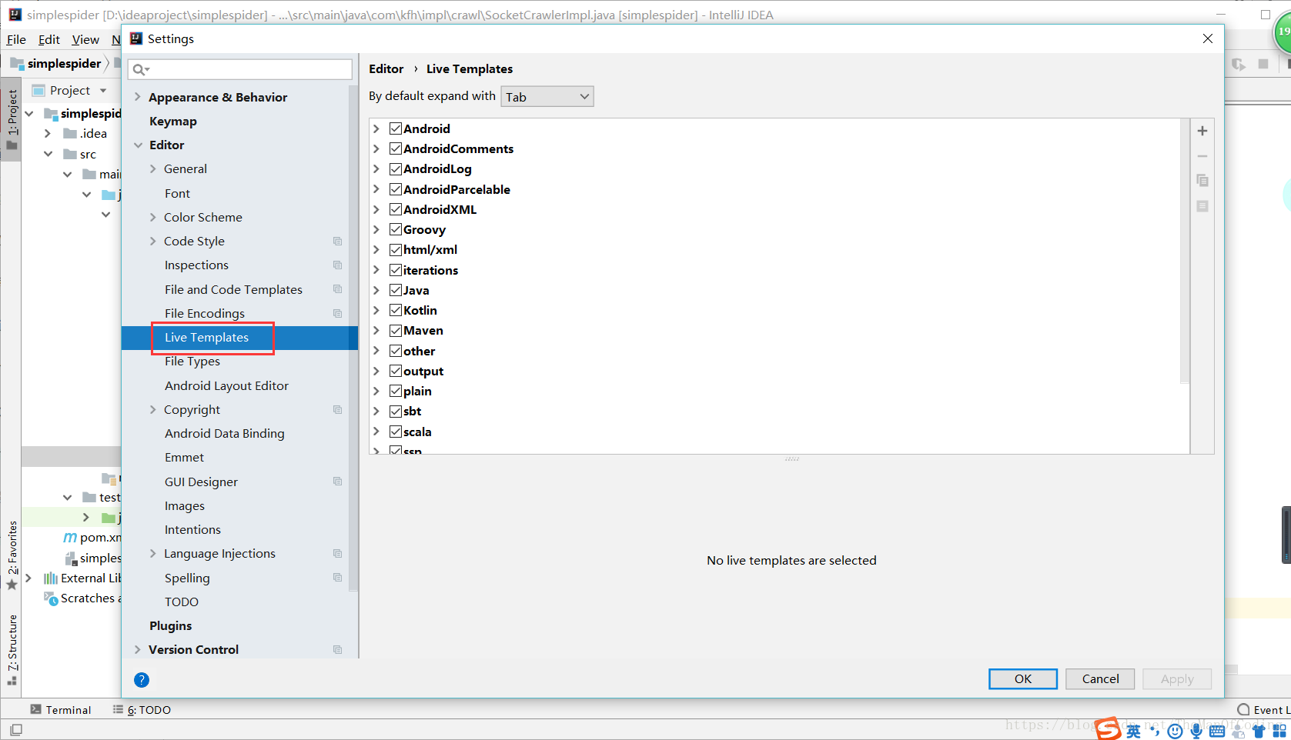Uncheck the Maven checkbox
This screenshot has width=1291, height=740.
(x=396, y=330)
